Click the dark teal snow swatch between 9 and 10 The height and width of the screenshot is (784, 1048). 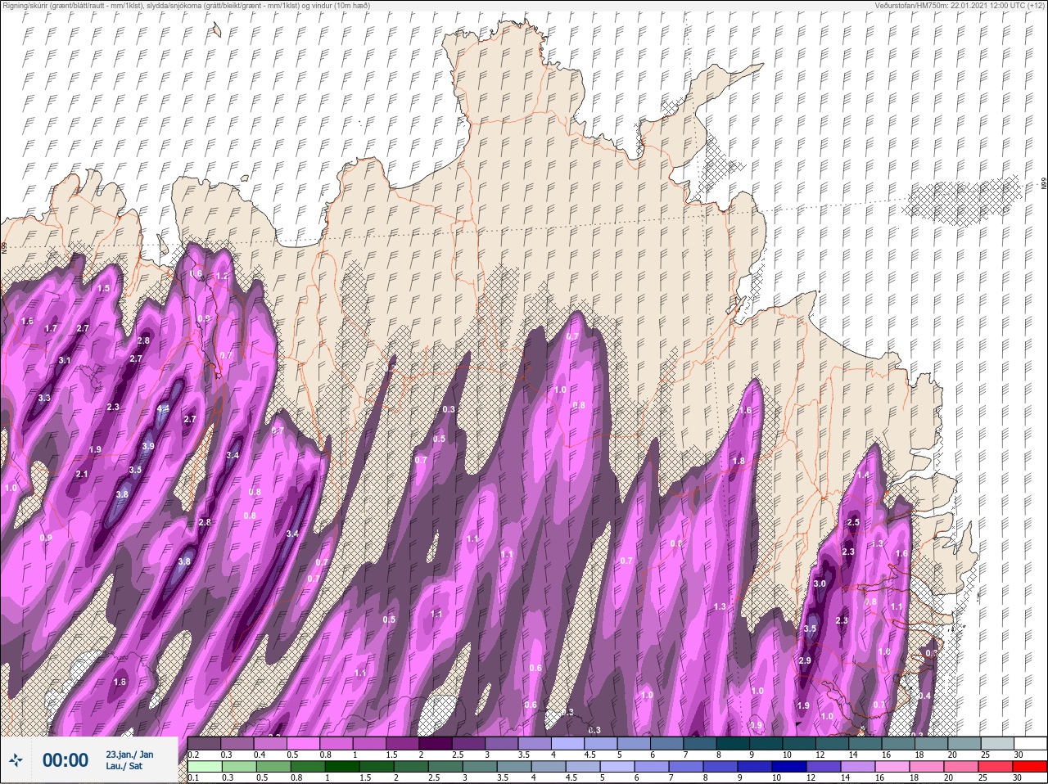coord(767,743)
